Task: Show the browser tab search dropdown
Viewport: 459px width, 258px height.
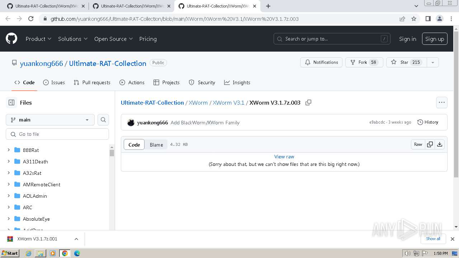Action: 416,6
